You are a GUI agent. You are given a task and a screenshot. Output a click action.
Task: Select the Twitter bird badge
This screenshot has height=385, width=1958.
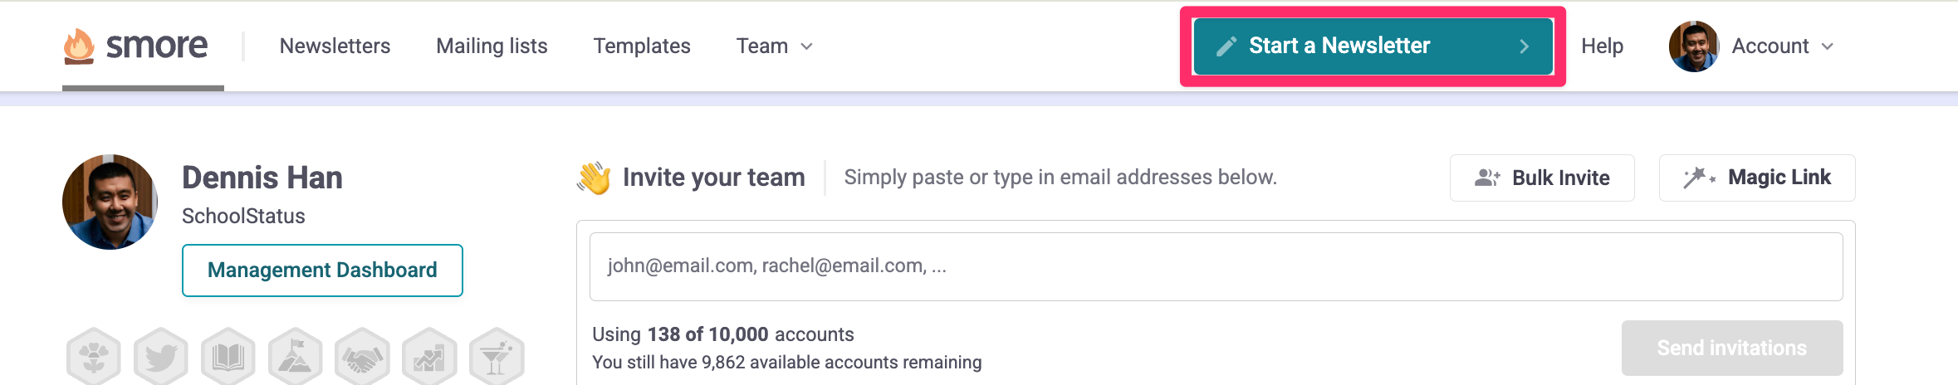tap(161, 357)
